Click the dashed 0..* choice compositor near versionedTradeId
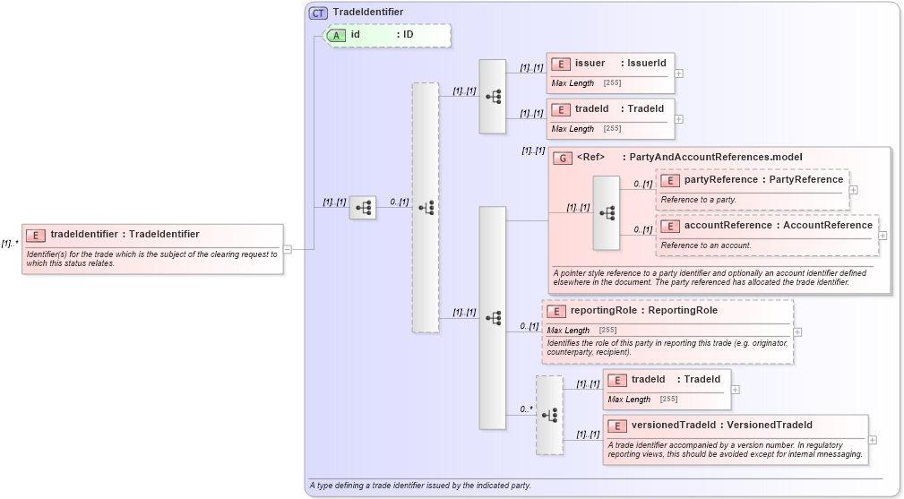Screen dimensions: 904x499 click(549, 415)
